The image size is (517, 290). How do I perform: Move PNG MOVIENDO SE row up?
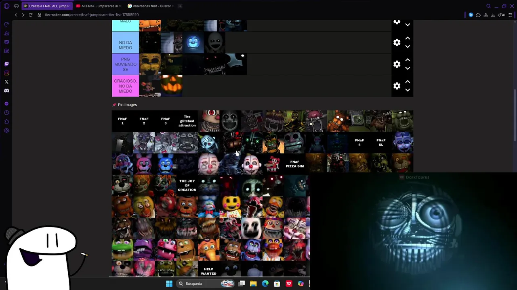click(408, 60)
